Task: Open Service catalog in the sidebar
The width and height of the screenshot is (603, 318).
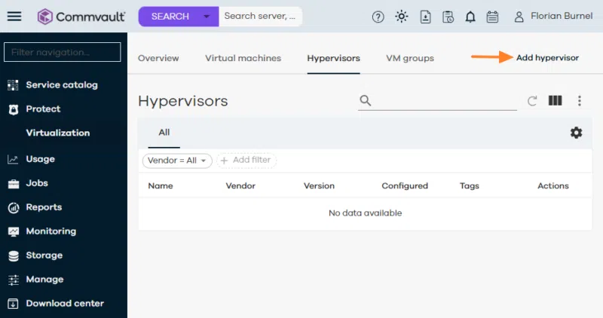Action: (61, 85)
